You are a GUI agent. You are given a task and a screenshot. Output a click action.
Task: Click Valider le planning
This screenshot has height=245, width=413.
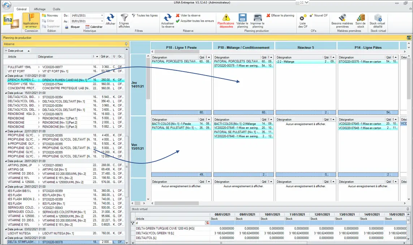pyautogui.click(x=242, y=21)
